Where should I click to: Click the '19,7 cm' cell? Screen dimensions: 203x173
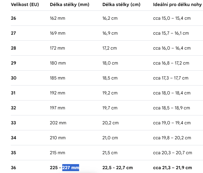pos(110,108)
